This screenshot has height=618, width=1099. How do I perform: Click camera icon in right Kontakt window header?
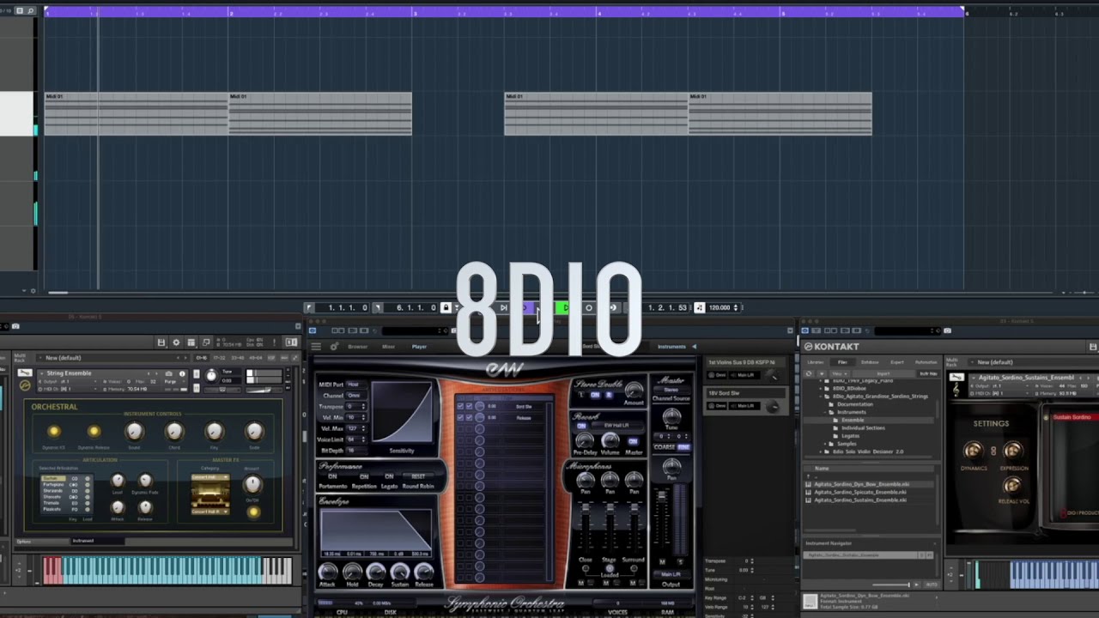coord(947,330)
